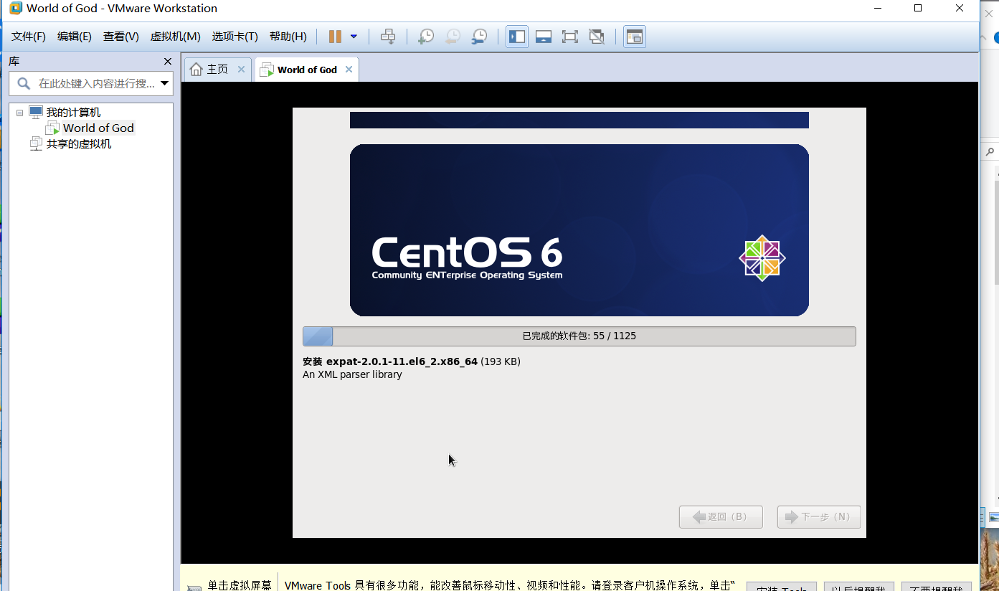Click the computer icon beside 我的计算机

[36, 112]
